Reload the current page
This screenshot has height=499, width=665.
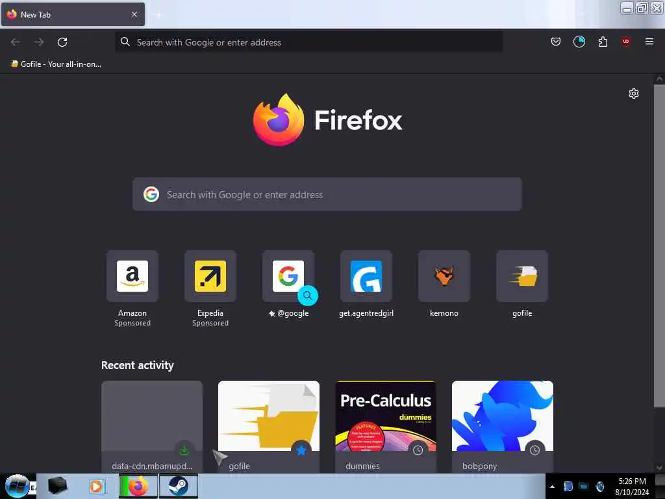[x=62, y=42]
